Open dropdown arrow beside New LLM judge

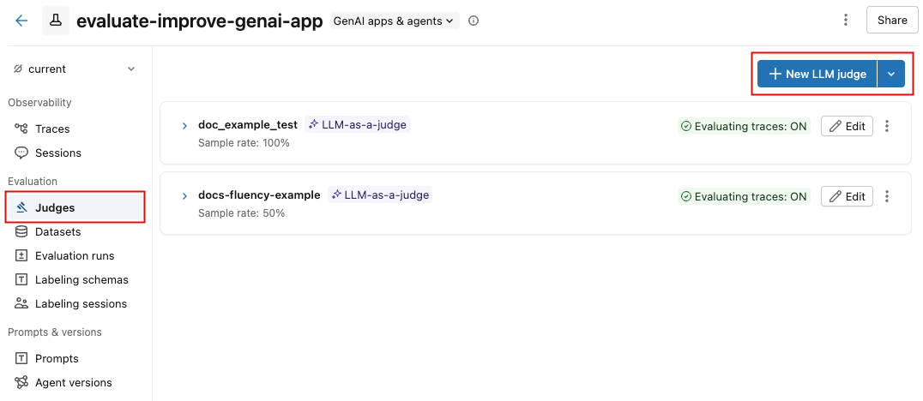891,75
